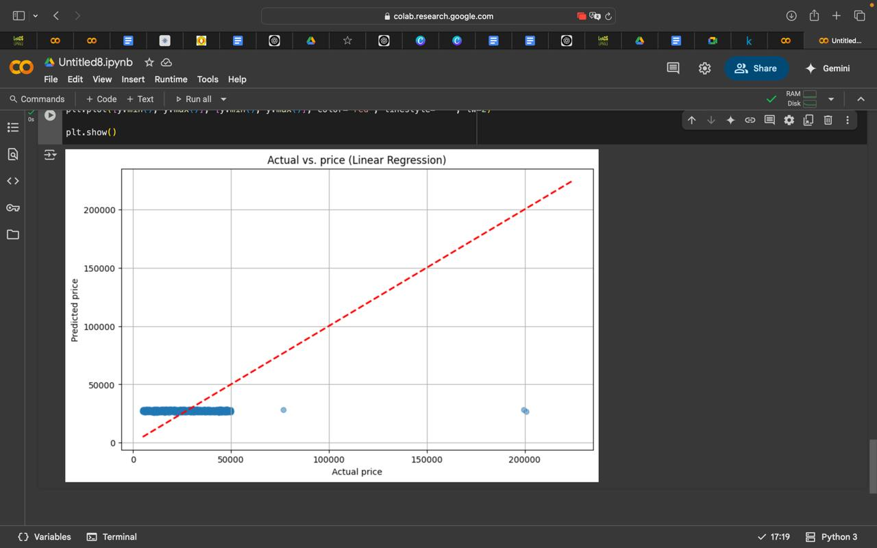Click the notebook title Untitled8.ipynb
The height and width of the screenshot is (548, 877).
click(x=95, y=62)
